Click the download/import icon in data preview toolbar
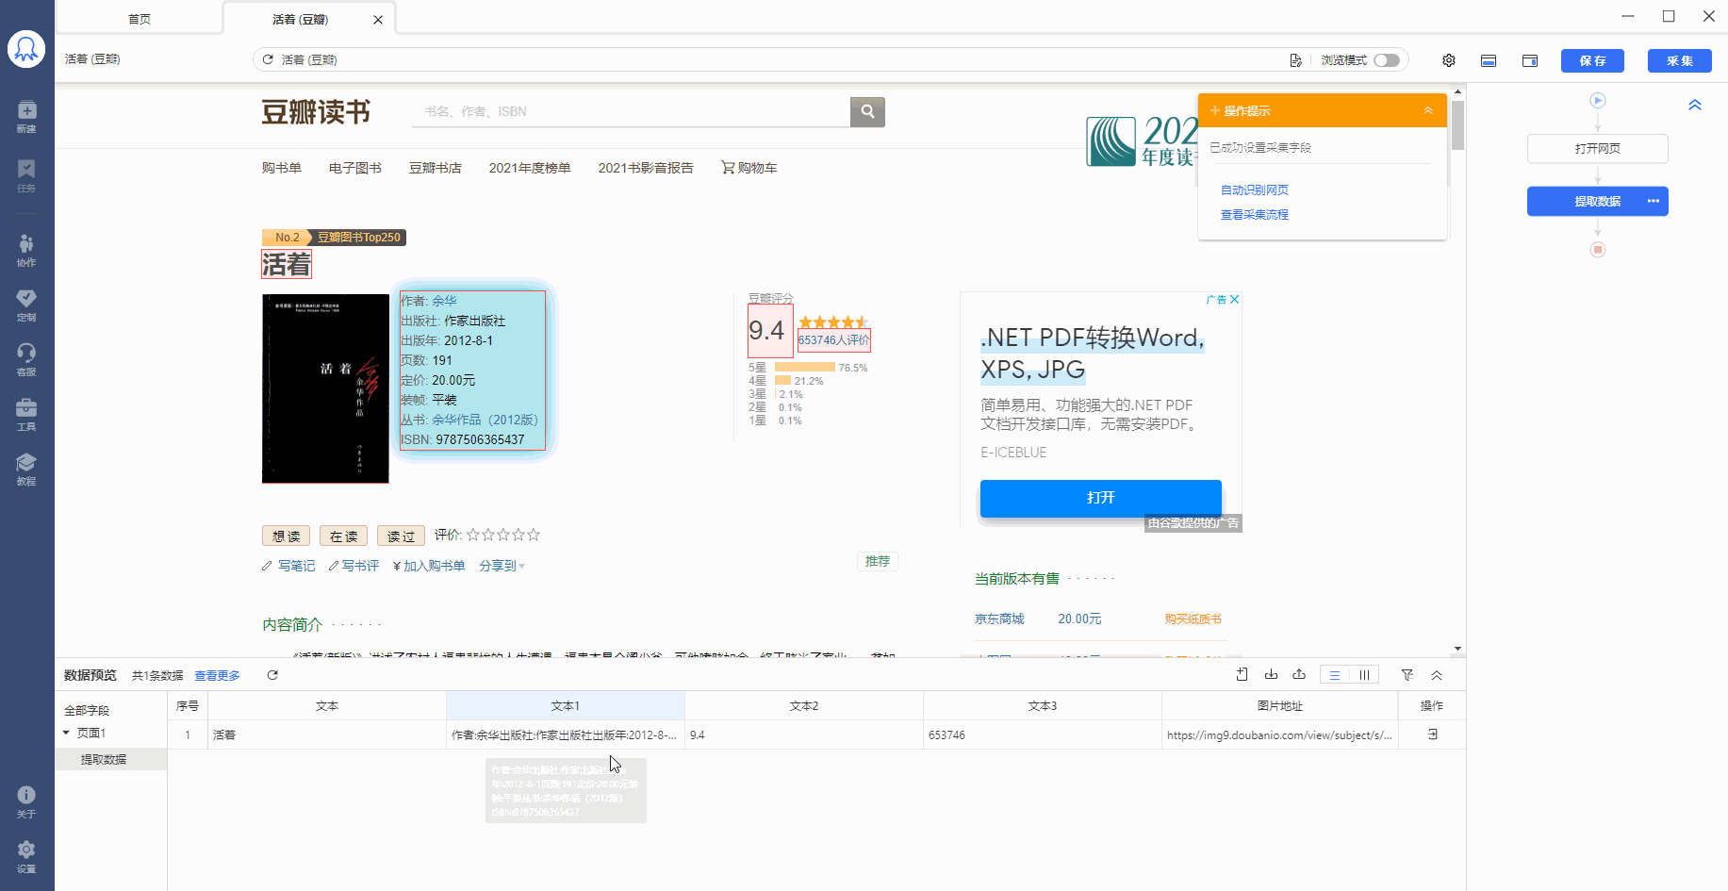Screen dimensions: 1728x891 coord(1271,675)
